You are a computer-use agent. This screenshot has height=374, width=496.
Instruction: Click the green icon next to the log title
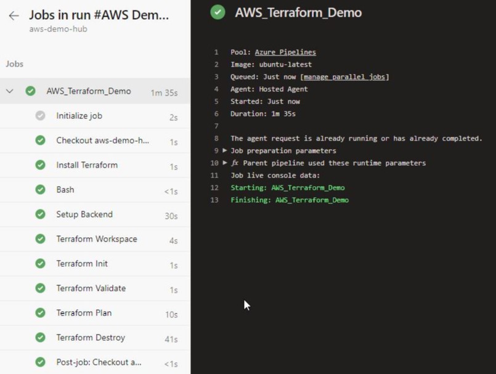point(217,12)
